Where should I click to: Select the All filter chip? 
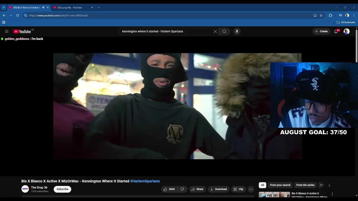(x=262, y=185)
